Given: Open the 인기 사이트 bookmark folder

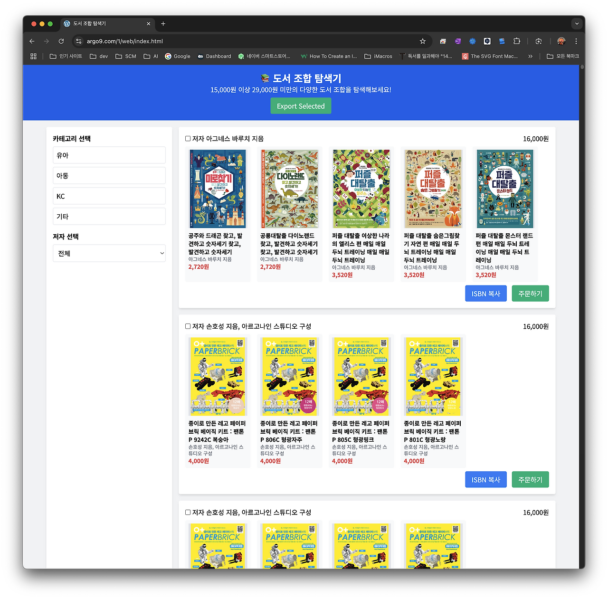Looking at the screenshot, I should pos(66,56).
